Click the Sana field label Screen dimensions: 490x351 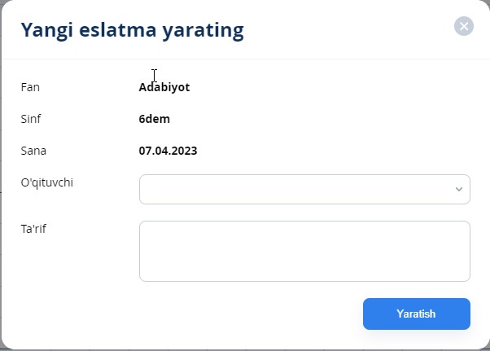click(33, 151)
